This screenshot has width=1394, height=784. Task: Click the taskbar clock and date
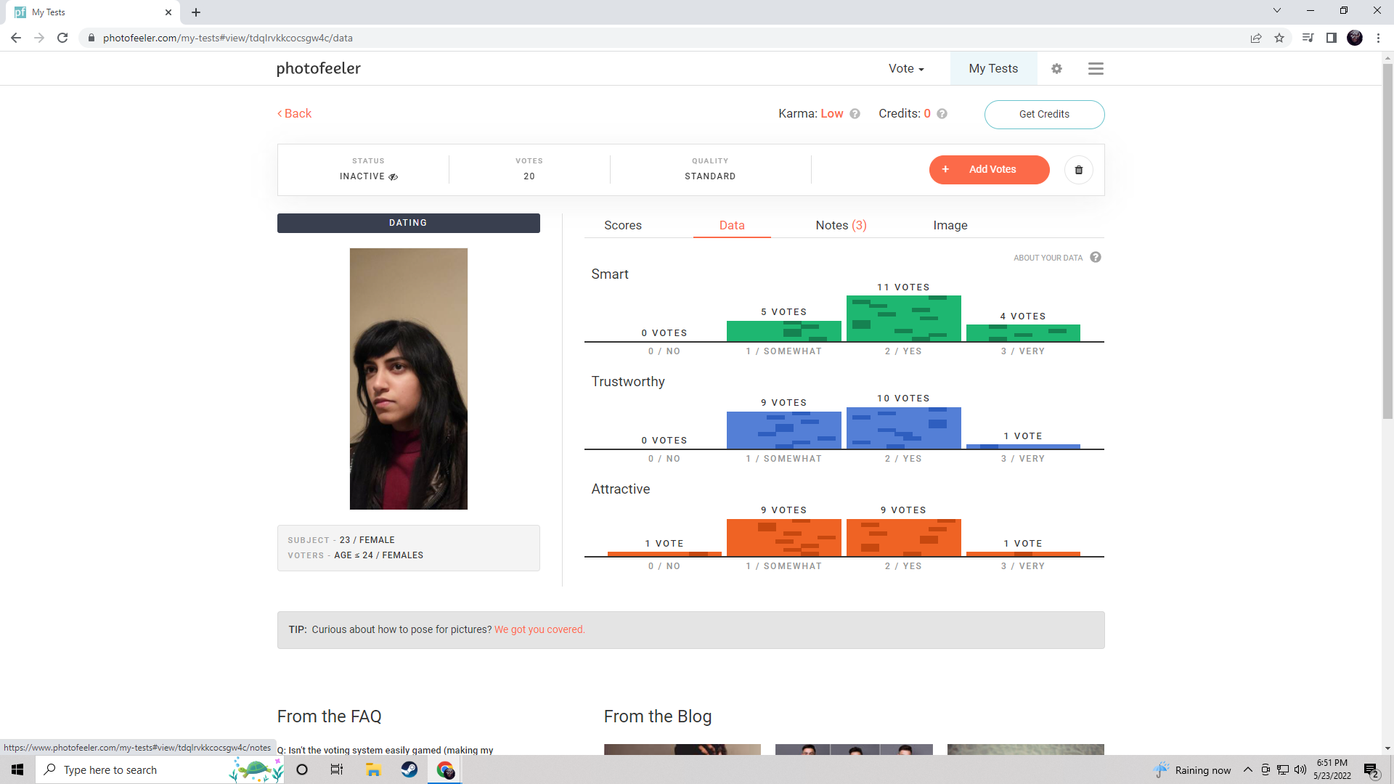pos(1332,769)
